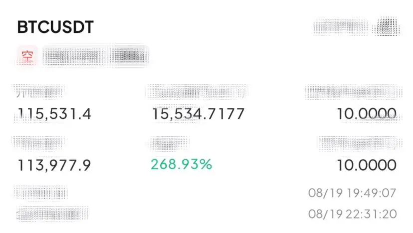
Task: Click blurred label above 115,531.4
Action: (x=39, y=91)
